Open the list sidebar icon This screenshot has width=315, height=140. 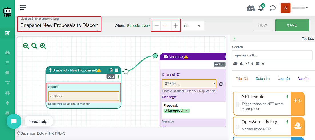[x=7, y=63]
